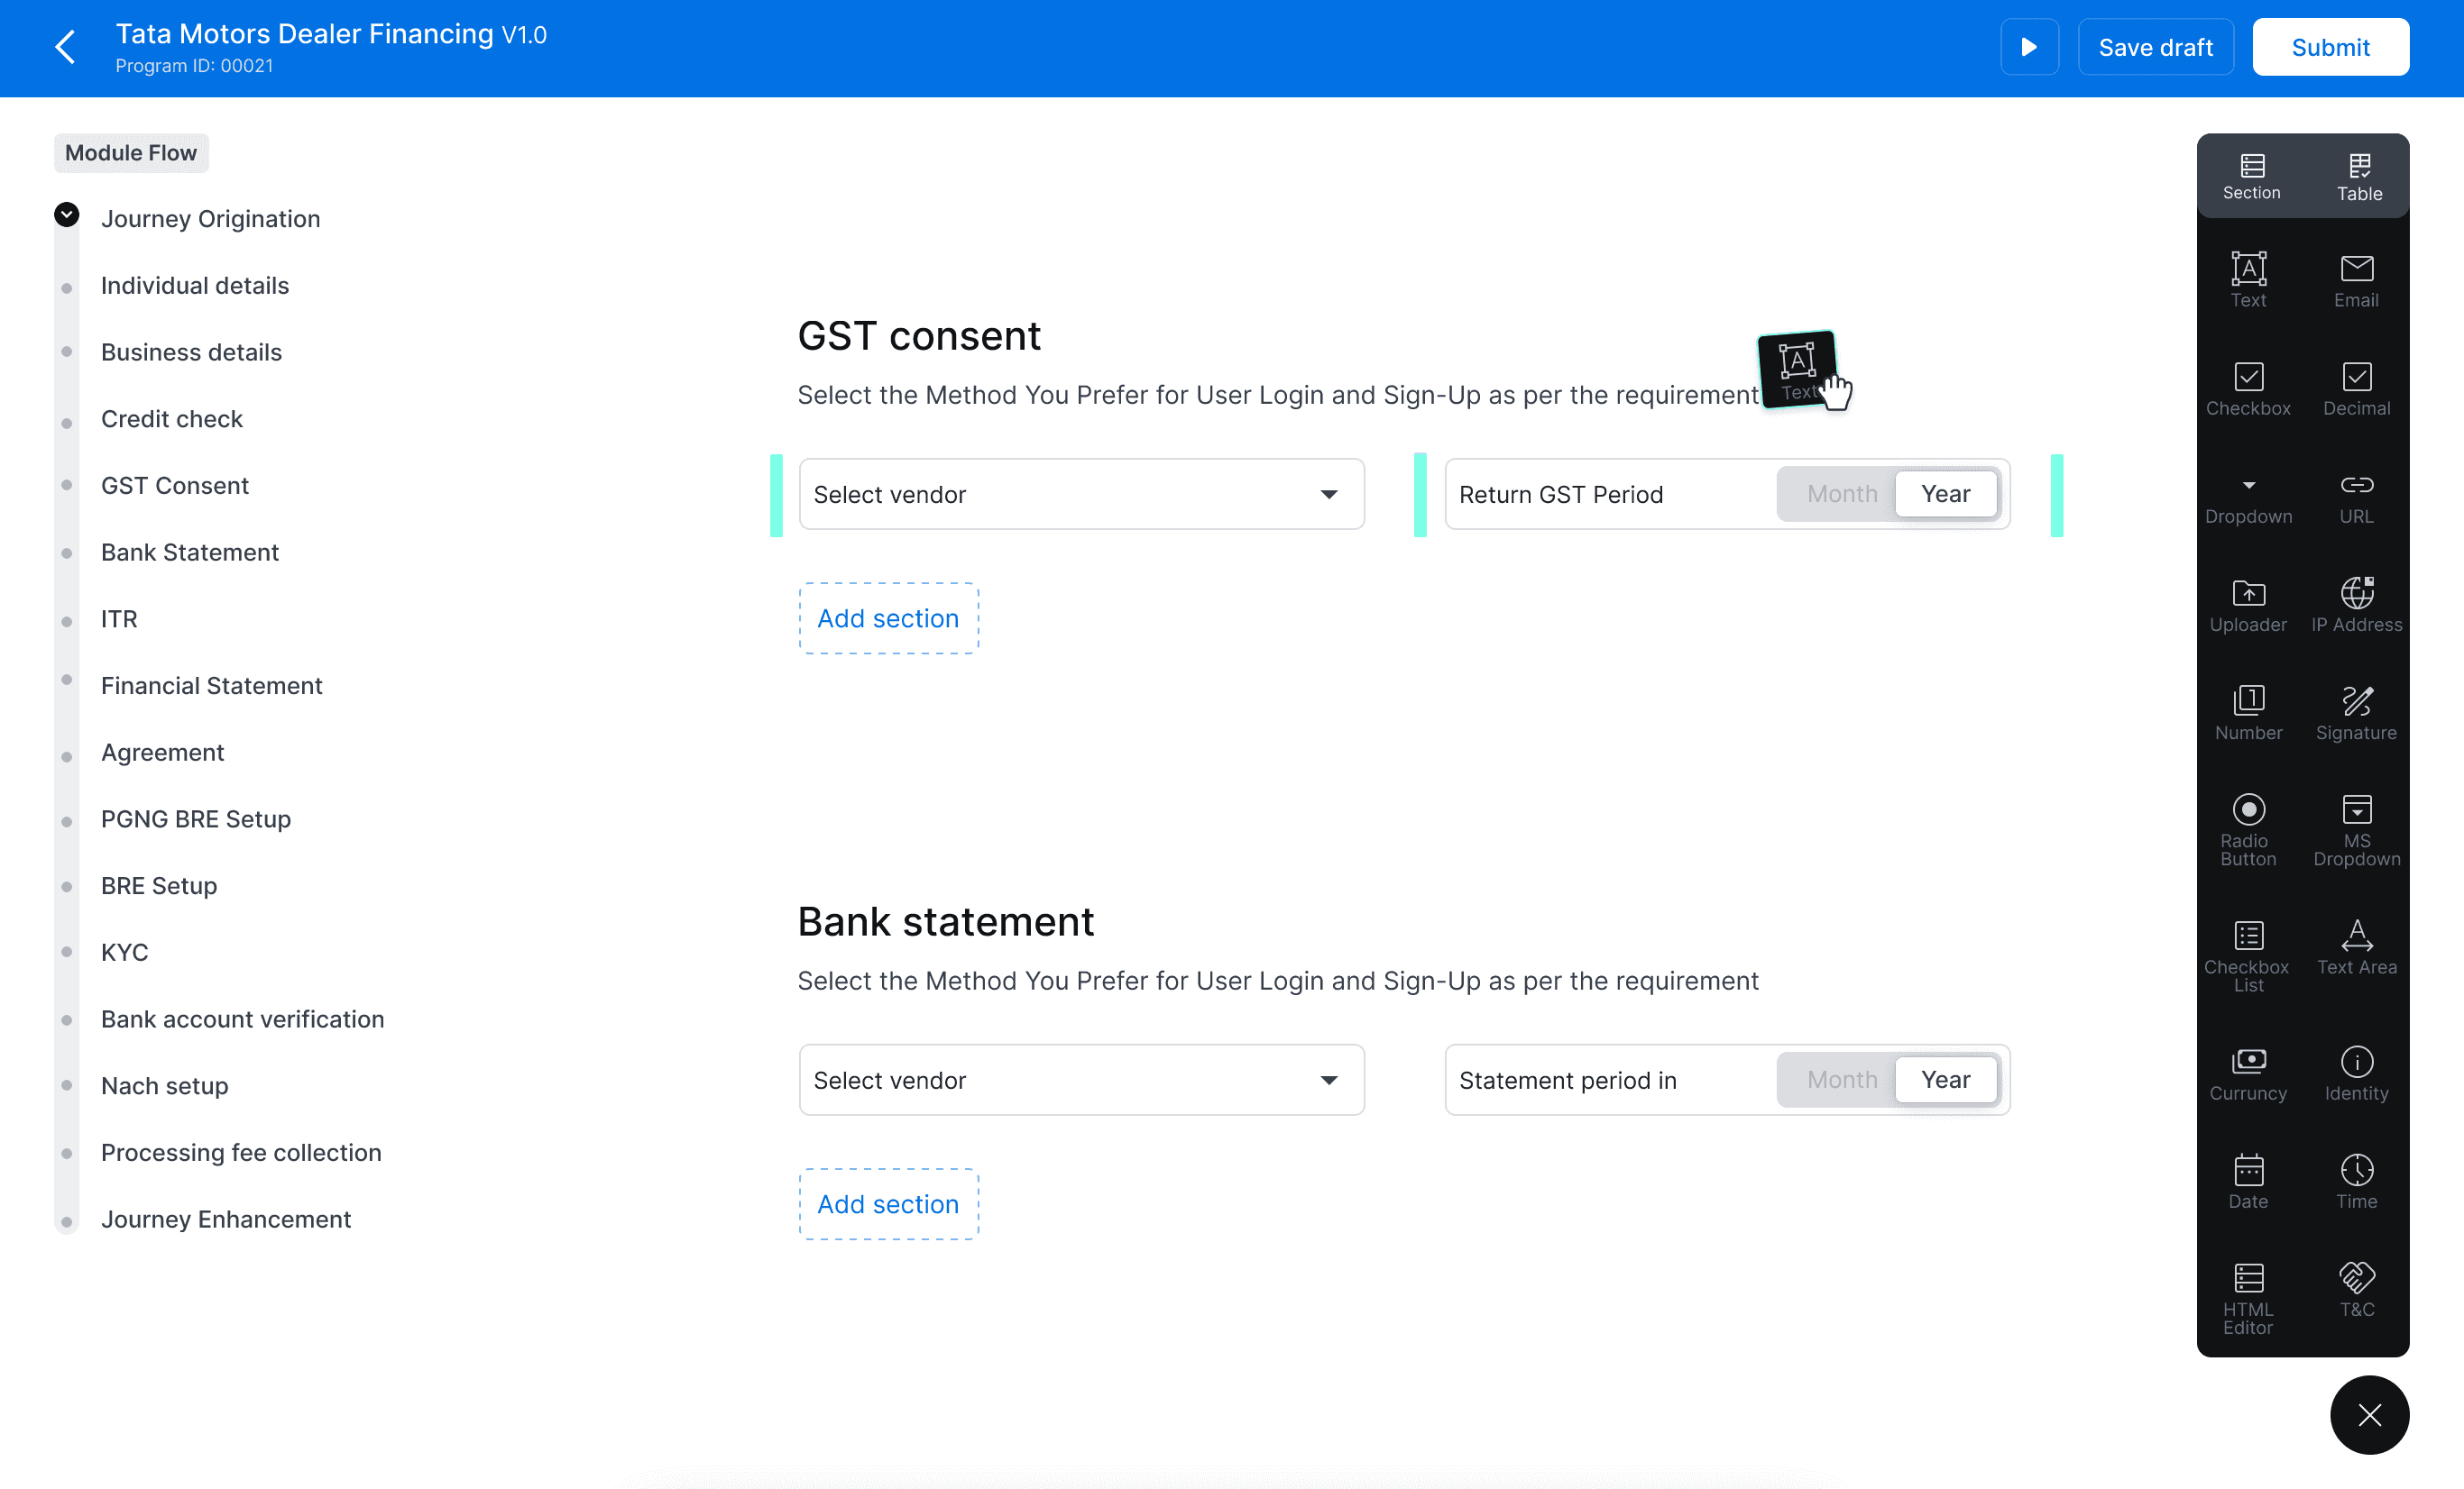Pick the Date field component
Viewport: 2464px width, 1489px height.
[2248, 1183]
